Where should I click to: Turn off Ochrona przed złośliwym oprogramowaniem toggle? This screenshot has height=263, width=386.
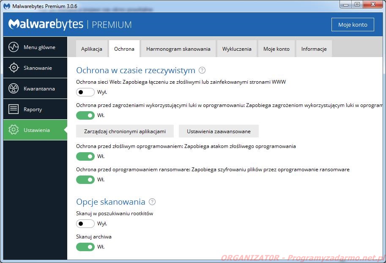(x=85, y=156)
